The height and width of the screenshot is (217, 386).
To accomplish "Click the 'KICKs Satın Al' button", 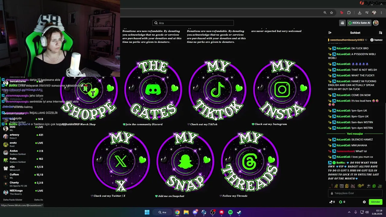I will (x=359, y=23).
